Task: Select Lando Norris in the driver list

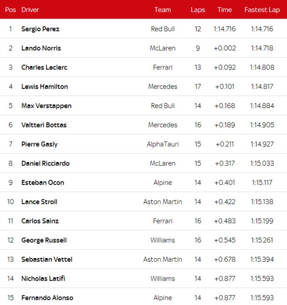Action: tap(41, 48)
